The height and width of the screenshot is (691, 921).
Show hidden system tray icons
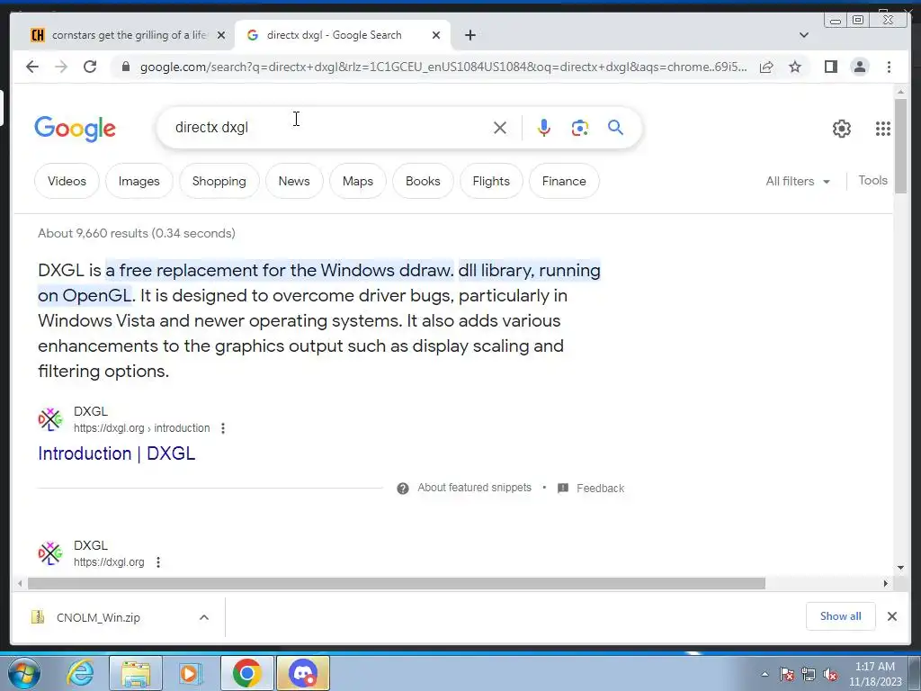point(765,674)
